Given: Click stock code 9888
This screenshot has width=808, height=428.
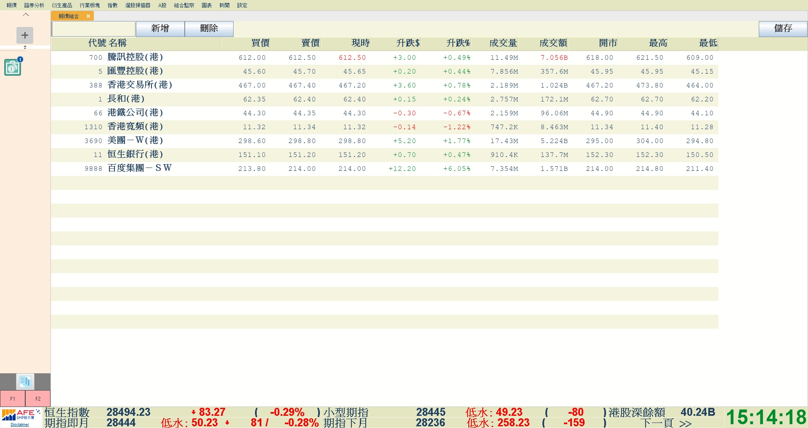Looking at the screenshot, I should [x=93, y=169].
